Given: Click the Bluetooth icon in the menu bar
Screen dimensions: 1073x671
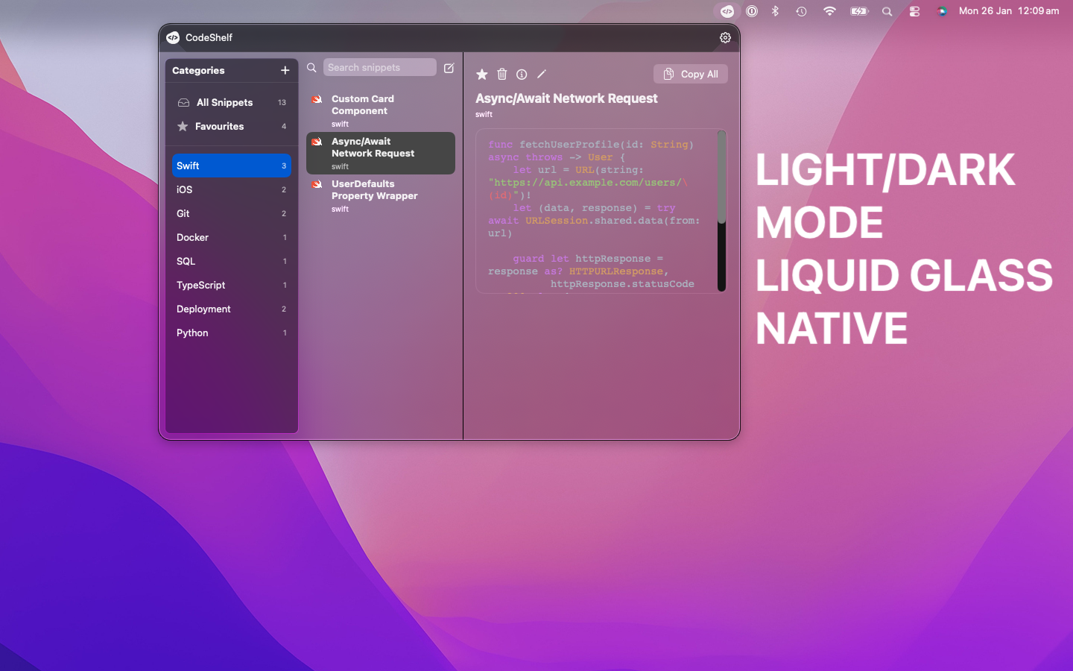Looking at the screenshot, I should [775, 11].
